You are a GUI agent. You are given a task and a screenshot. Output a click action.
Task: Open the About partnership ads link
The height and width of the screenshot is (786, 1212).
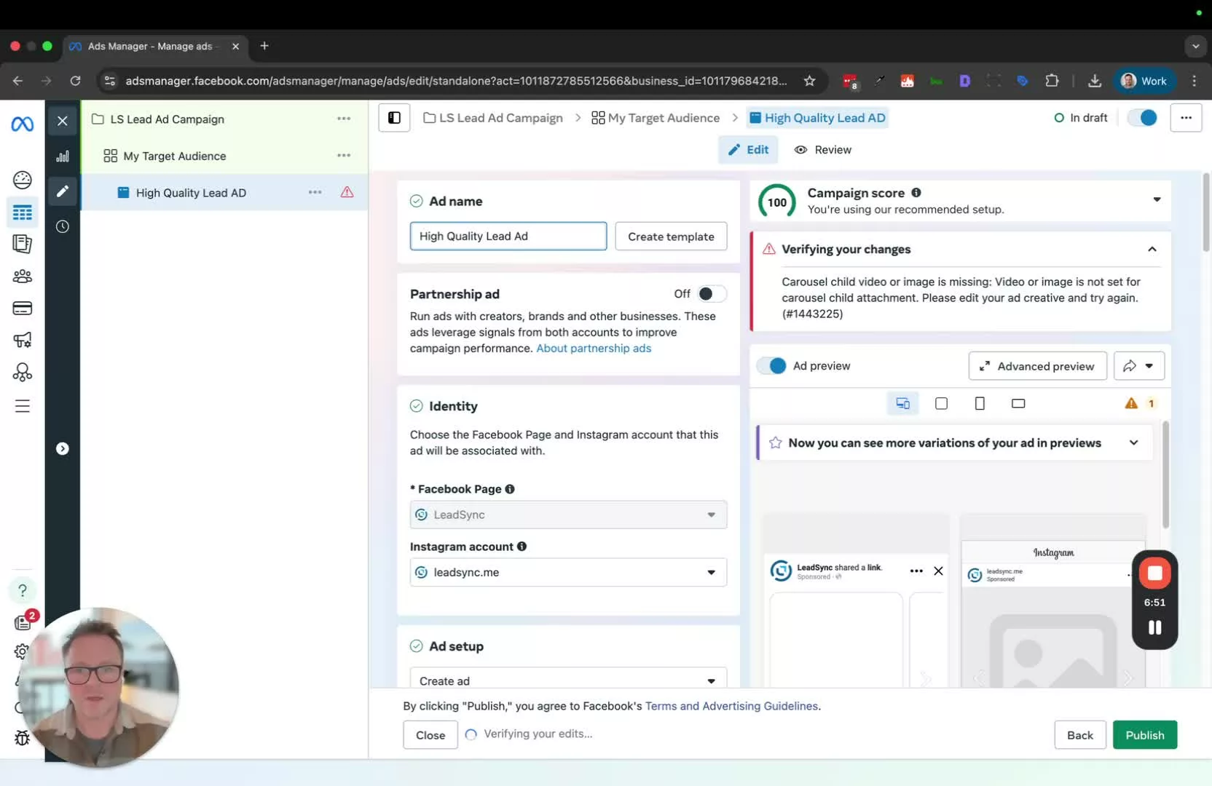(594, 349)
